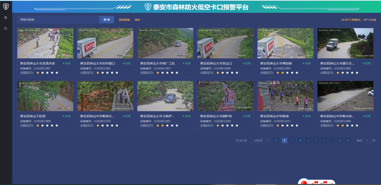
Task: Click the second star of LUJGXCL005 rating
Action: click(282, 73)
